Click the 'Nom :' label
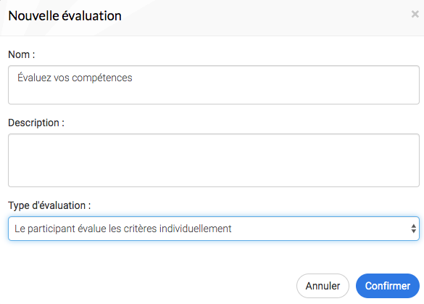This screenshot has height=304, width=424. (x=22, y=54)
